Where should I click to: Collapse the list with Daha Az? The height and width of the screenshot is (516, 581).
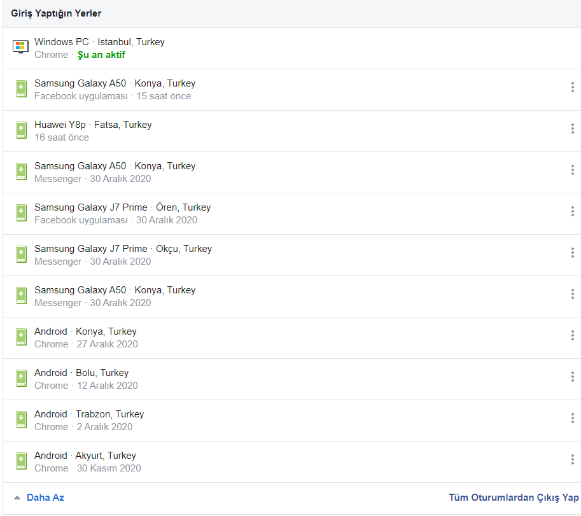point(45,498)
